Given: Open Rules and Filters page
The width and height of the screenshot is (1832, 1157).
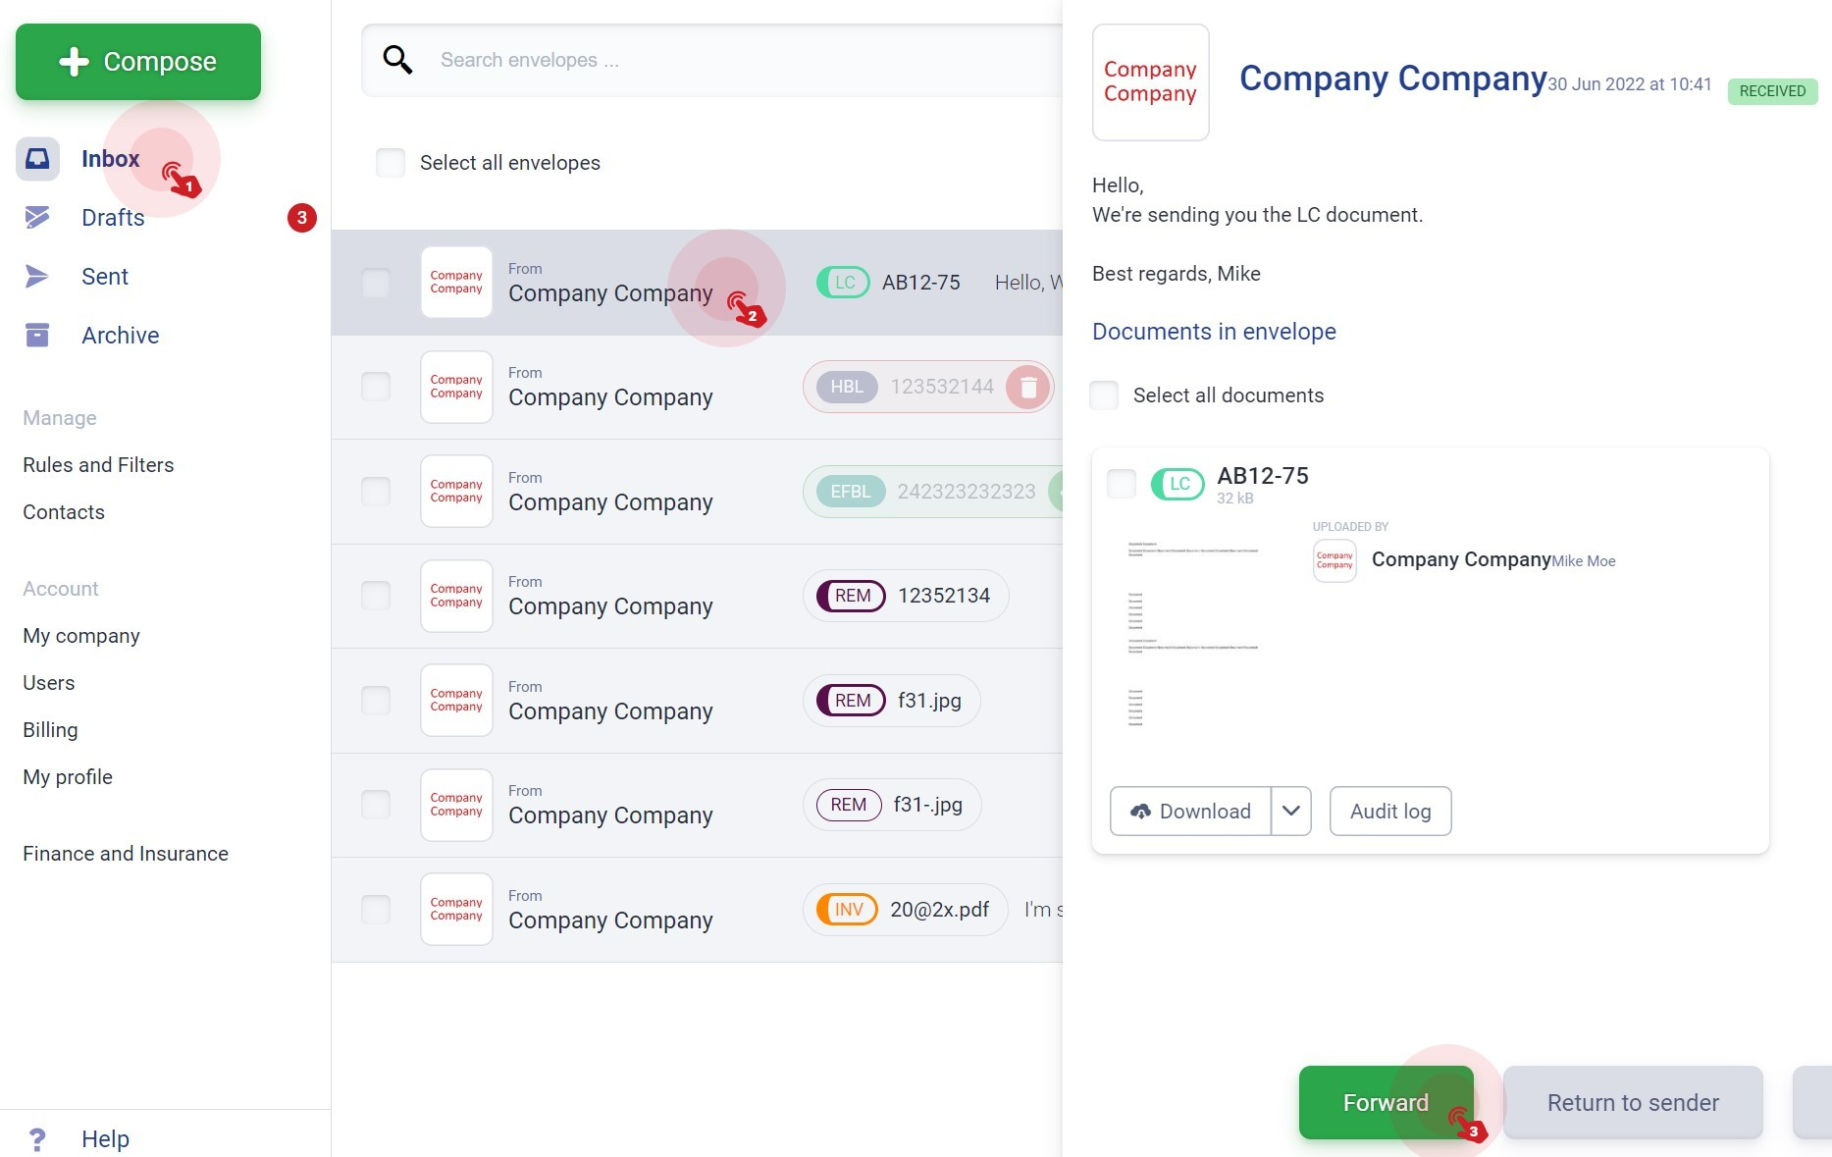Looking at the screenshot, I should pos(98,465).
